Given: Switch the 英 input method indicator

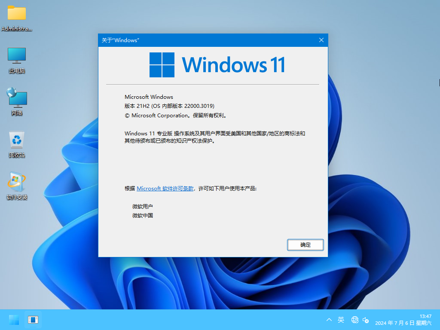Looking at the screenshot, I should 341,320.
